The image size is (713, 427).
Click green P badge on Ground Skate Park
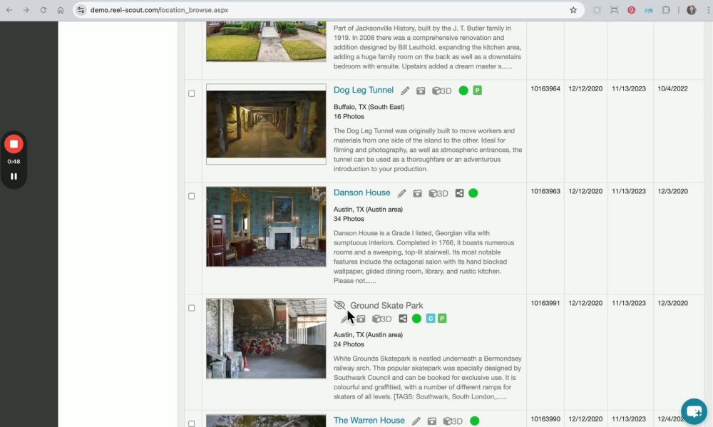point(442,319)
